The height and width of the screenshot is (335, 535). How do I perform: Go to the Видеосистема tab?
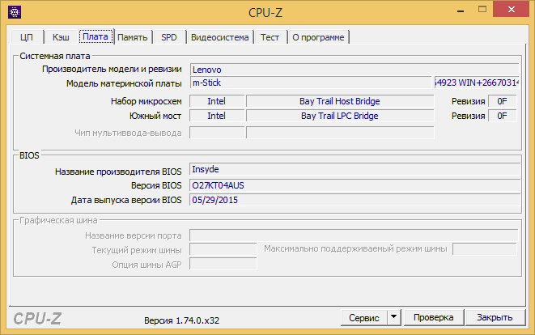pyautogui.click(x=219, y=37)
